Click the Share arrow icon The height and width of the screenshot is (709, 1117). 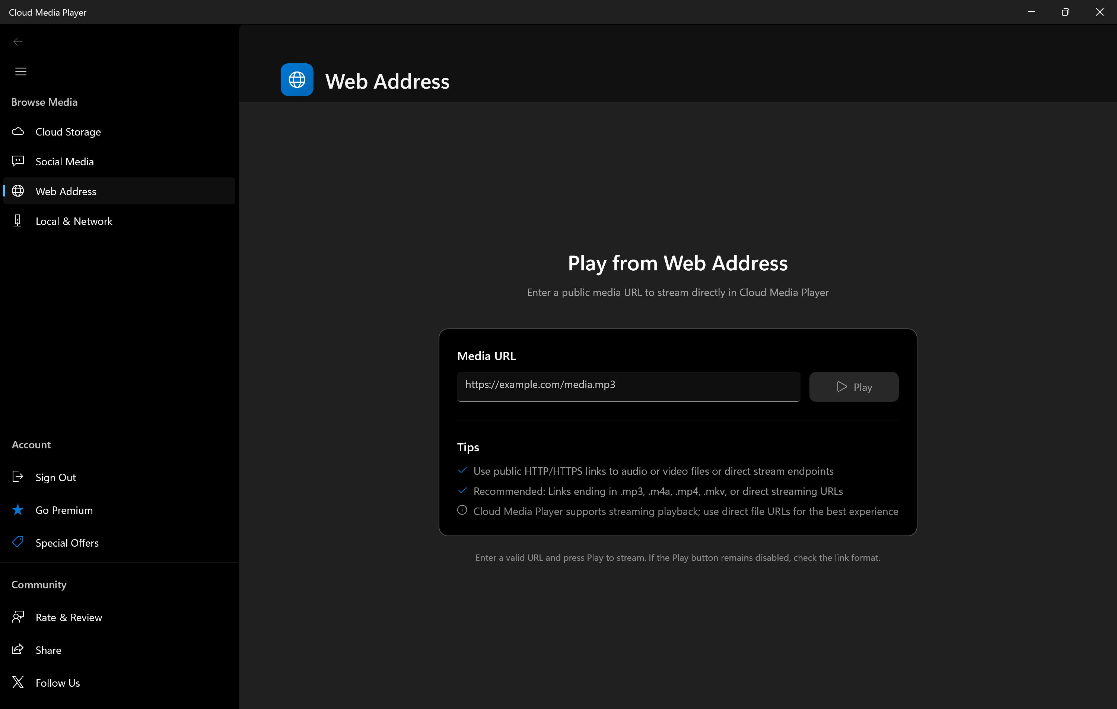[17, 649]
